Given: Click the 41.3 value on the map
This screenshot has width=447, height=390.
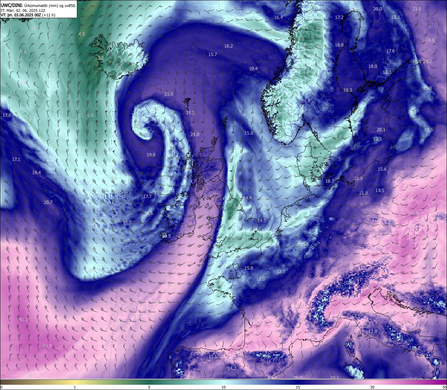Looking at the screenshot, I should click(x=23, y=319).
